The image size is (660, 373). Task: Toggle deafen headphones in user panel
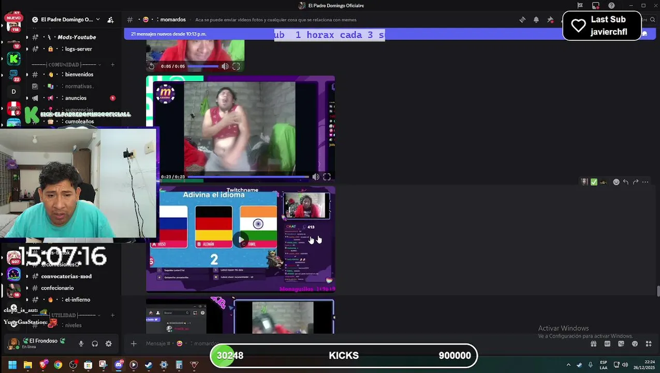(95, 343)
